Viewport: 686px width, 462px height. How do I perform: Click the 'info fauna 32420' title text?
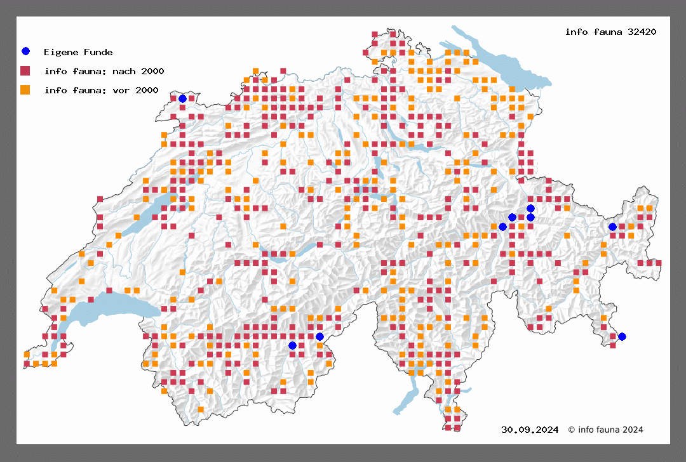(610, 32)
